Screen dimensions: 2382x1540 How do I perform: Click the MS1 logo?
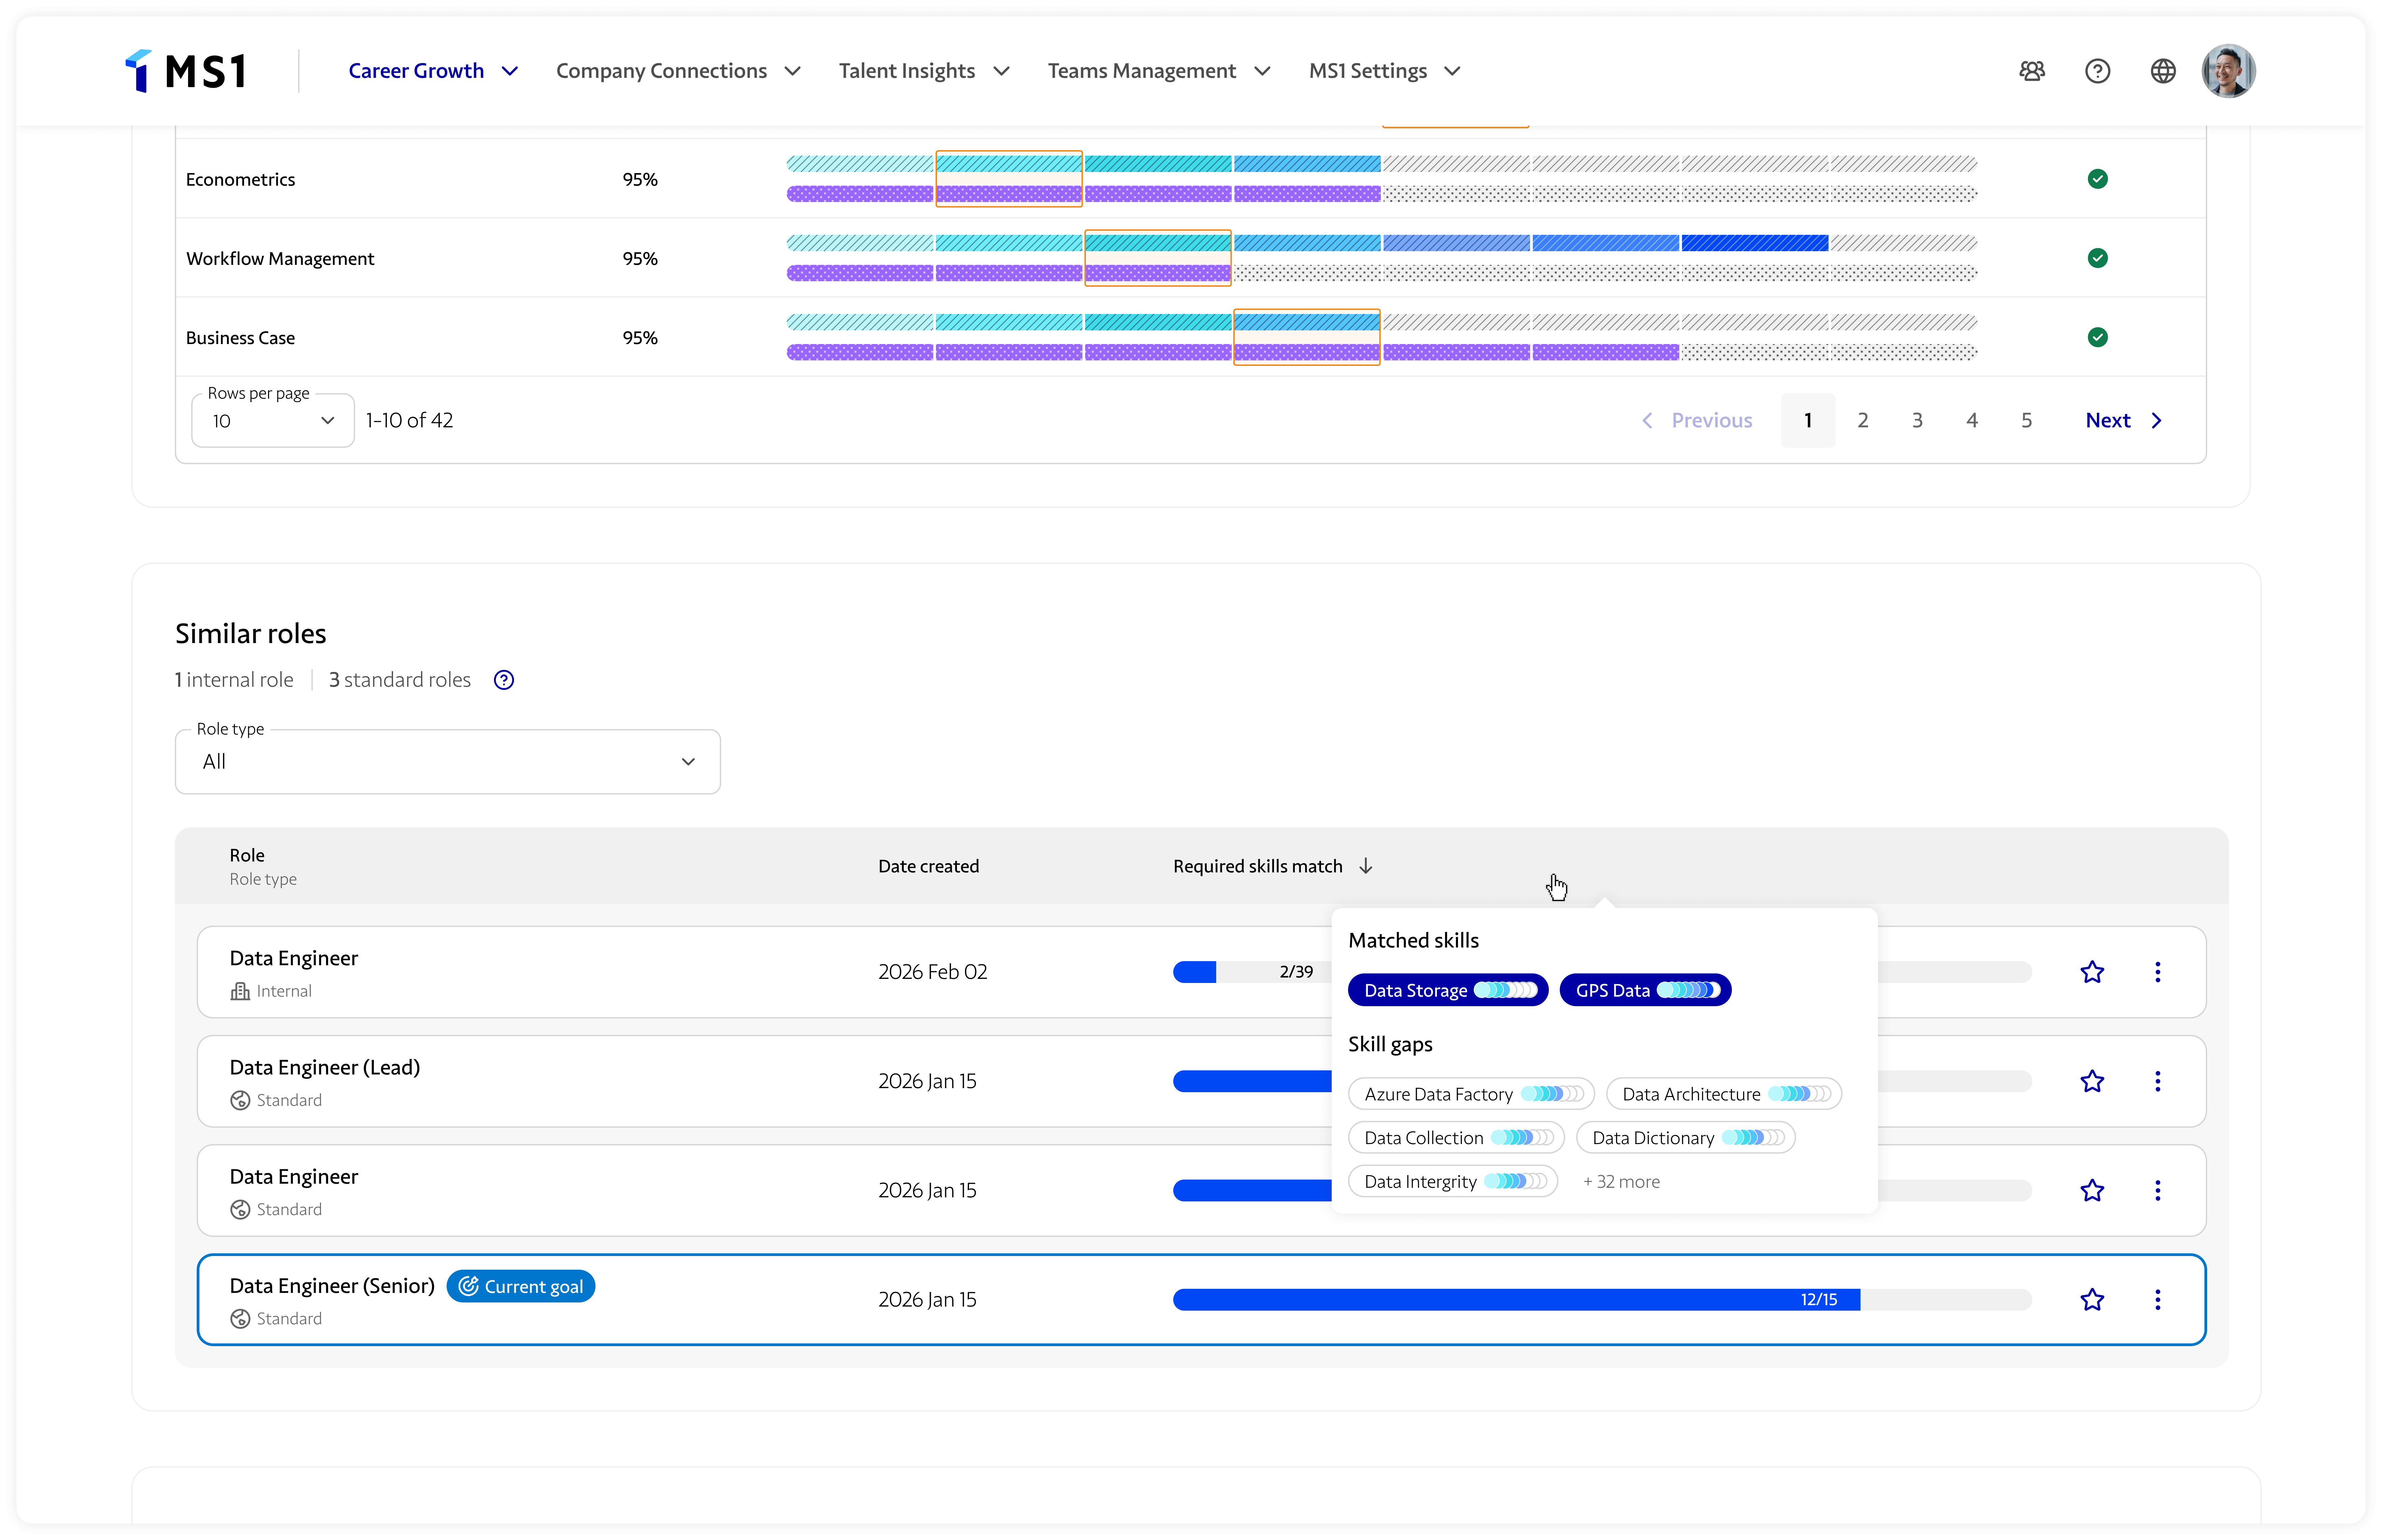(186, 71)
